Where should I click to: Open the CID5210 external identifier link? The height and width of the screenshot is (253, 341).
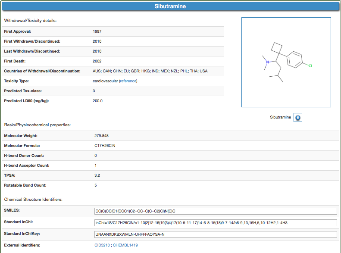(102, 245)
